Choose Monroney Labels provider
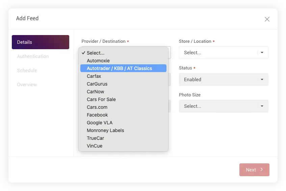The height and width of the screenshot is (191, 286). [123, 130]
